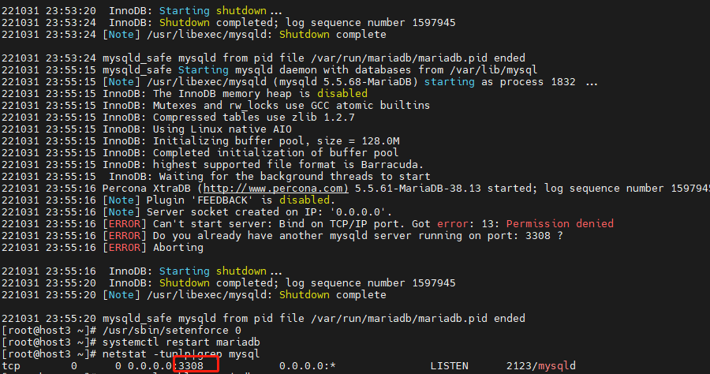Viewport: 710px width, 374px height.
Task: Click the LISTEN state in netstat output
Action: click(x=449, y=366)
